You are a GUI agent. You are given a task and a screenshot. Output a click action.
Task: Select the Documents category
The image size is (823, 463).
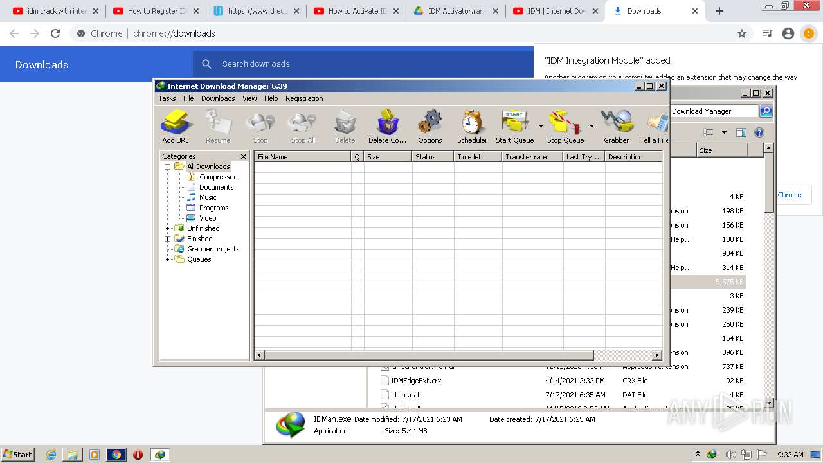216,187
